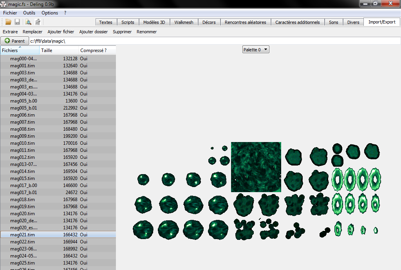Select file mag014.tim
401x270 pixels.
[58, 171]
